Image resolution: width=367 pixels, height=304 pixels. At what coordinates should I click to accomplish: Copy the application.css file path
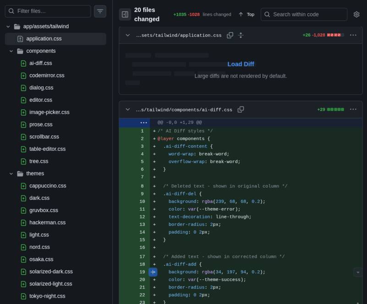230,35
